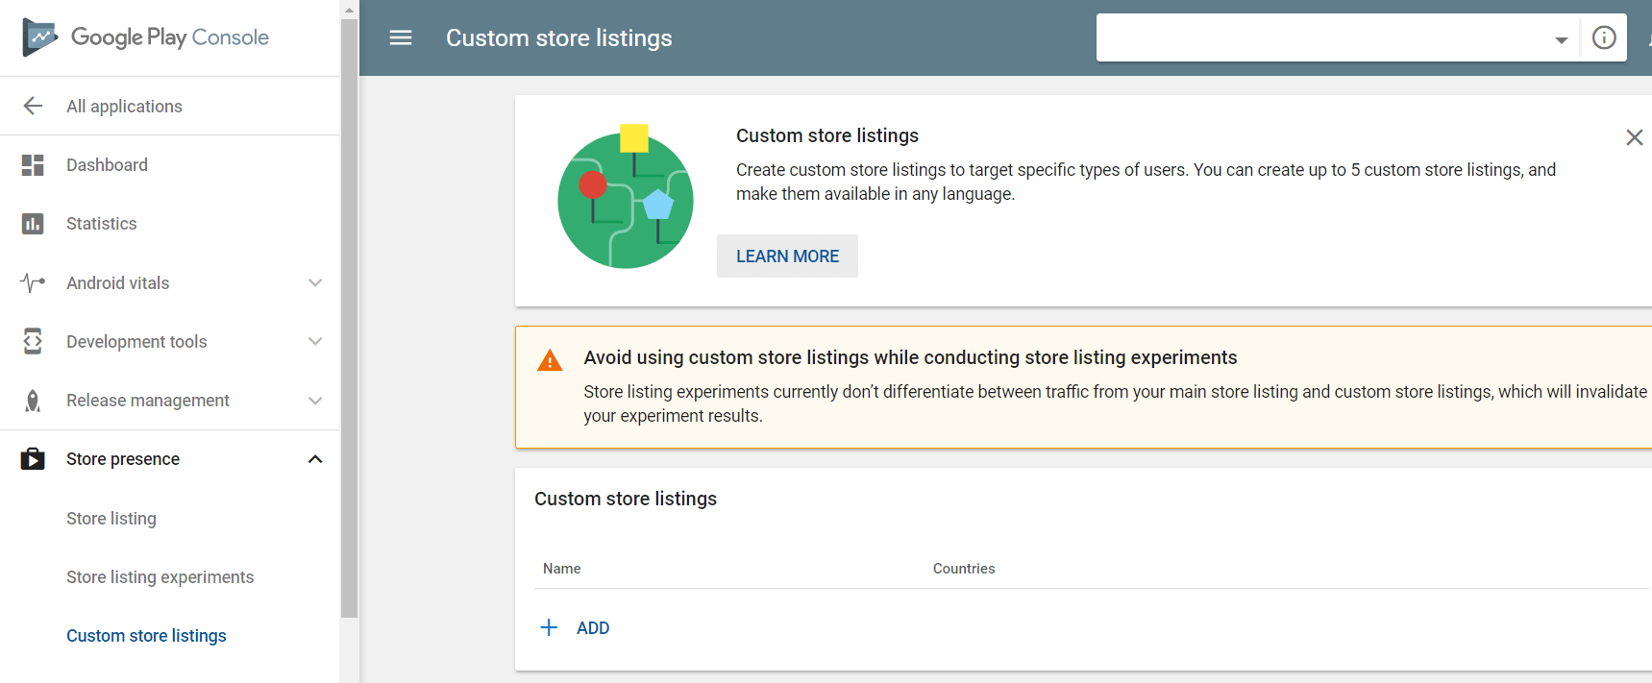The image size is (1652, 683).
Task: Open Store listing experiments page
Action: pyautogui.click(x=160, y=577)
